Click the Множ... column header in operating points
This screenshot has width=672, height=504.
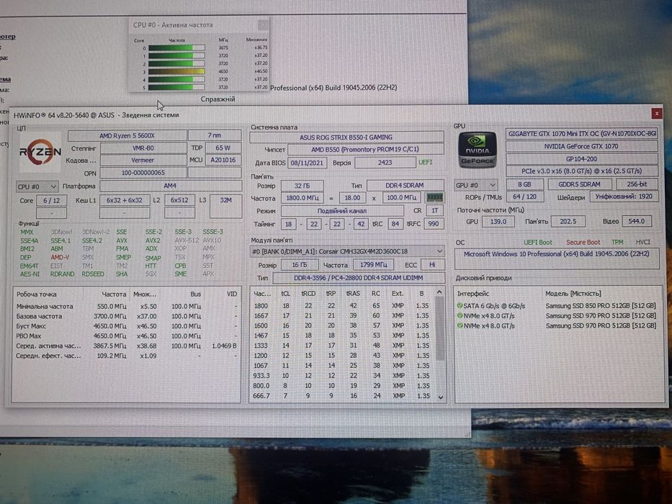click(x=145, y=294)
